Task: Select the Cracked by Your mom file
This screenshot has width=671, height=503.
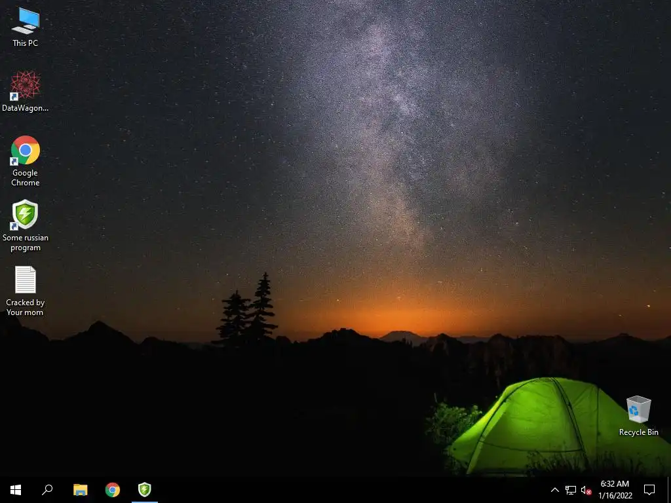Action: click(26, 291)
